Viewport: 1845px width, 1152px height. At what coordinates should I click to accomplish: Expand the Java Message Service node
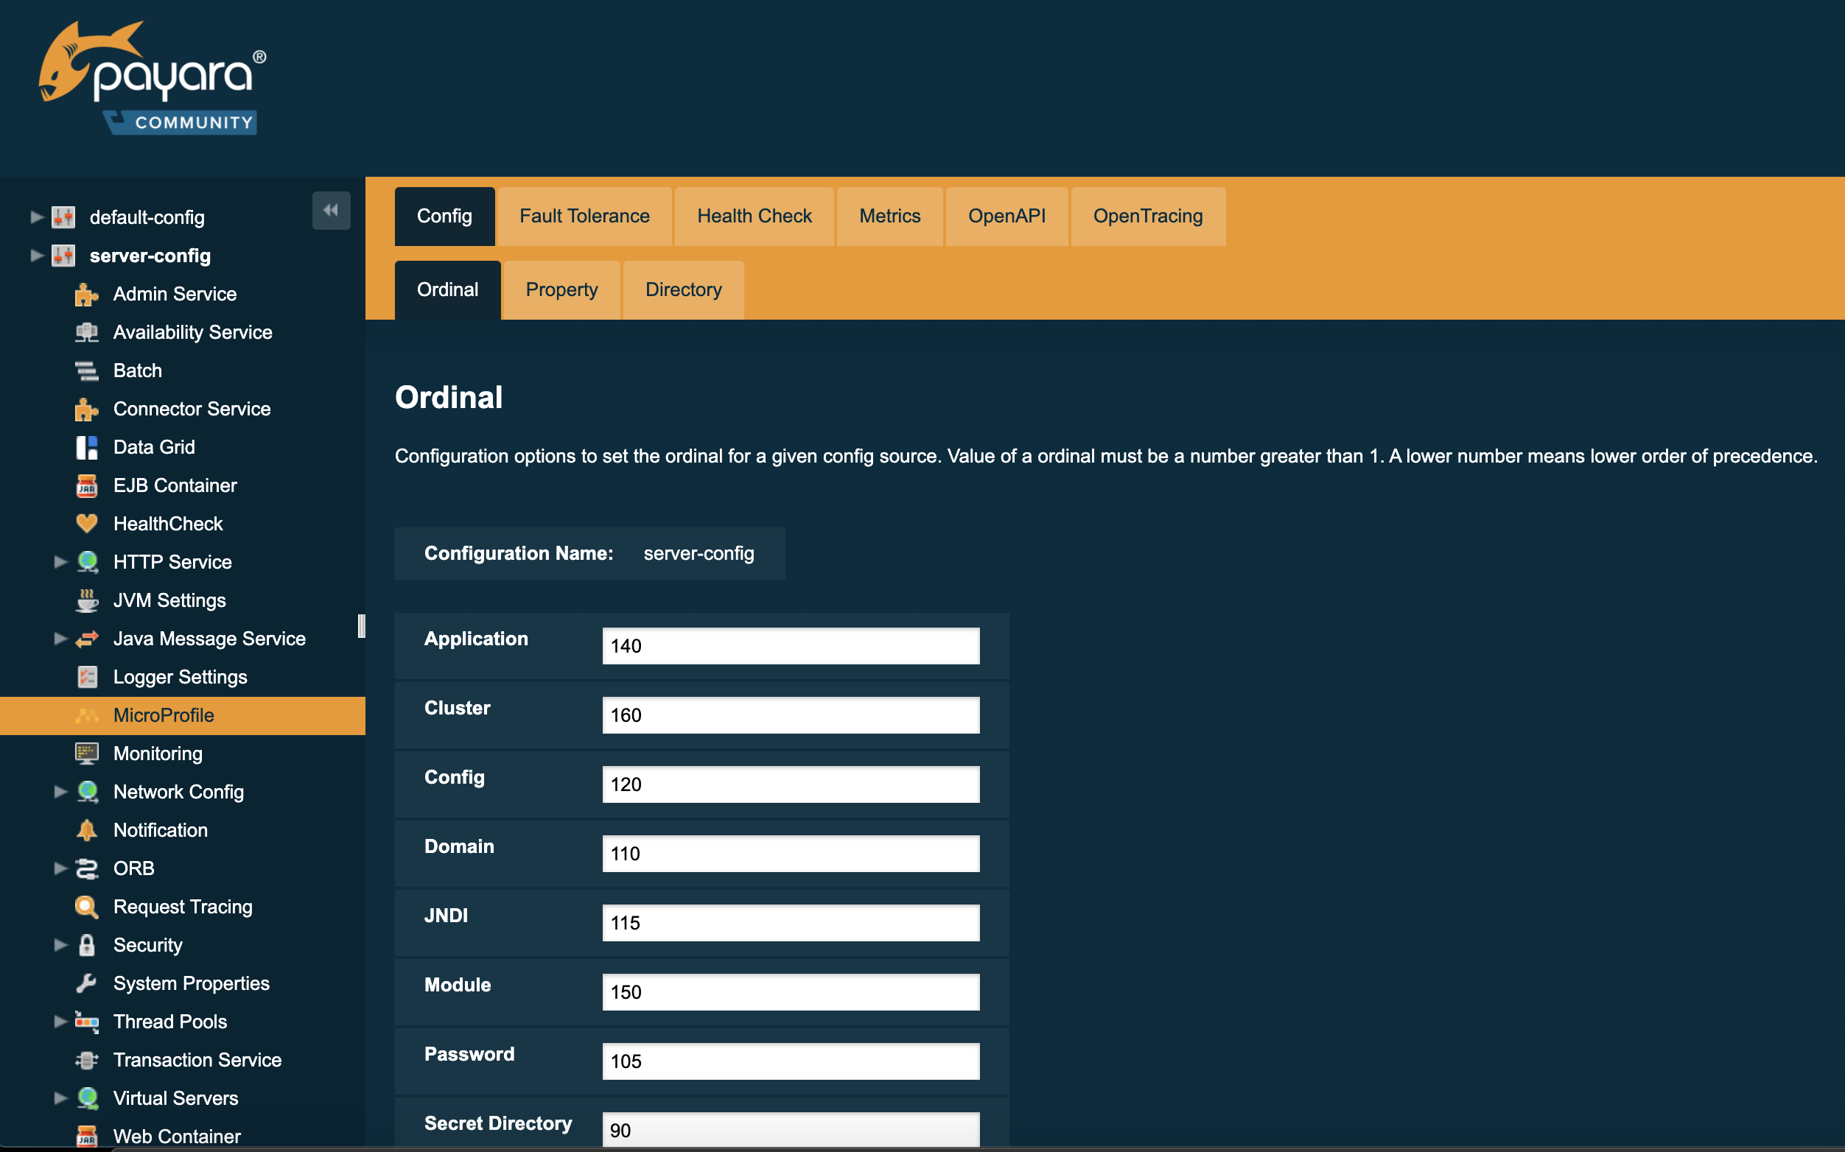pos(60,639)
